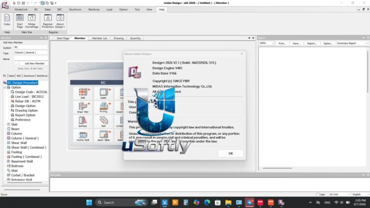Open the Type Column (General) dropdown
This screenshot has width=370, height=208.
31,52
